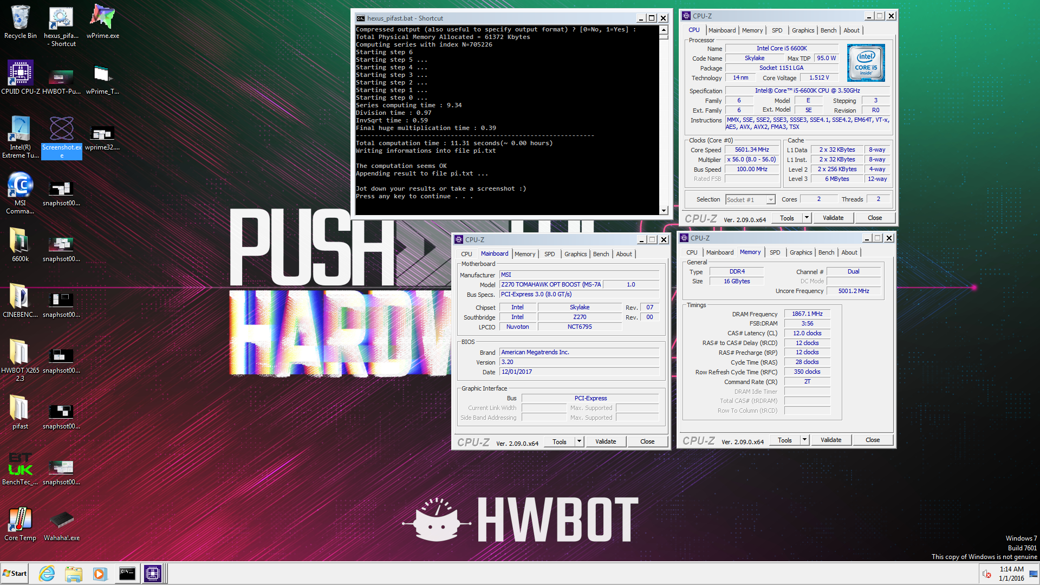Launch Core Temp desktop icon

[x=20, y=524]
